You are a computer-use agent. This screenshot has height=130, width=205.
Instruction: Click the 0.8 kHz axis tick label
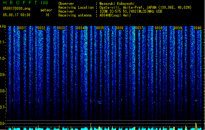tap(3, 91)
